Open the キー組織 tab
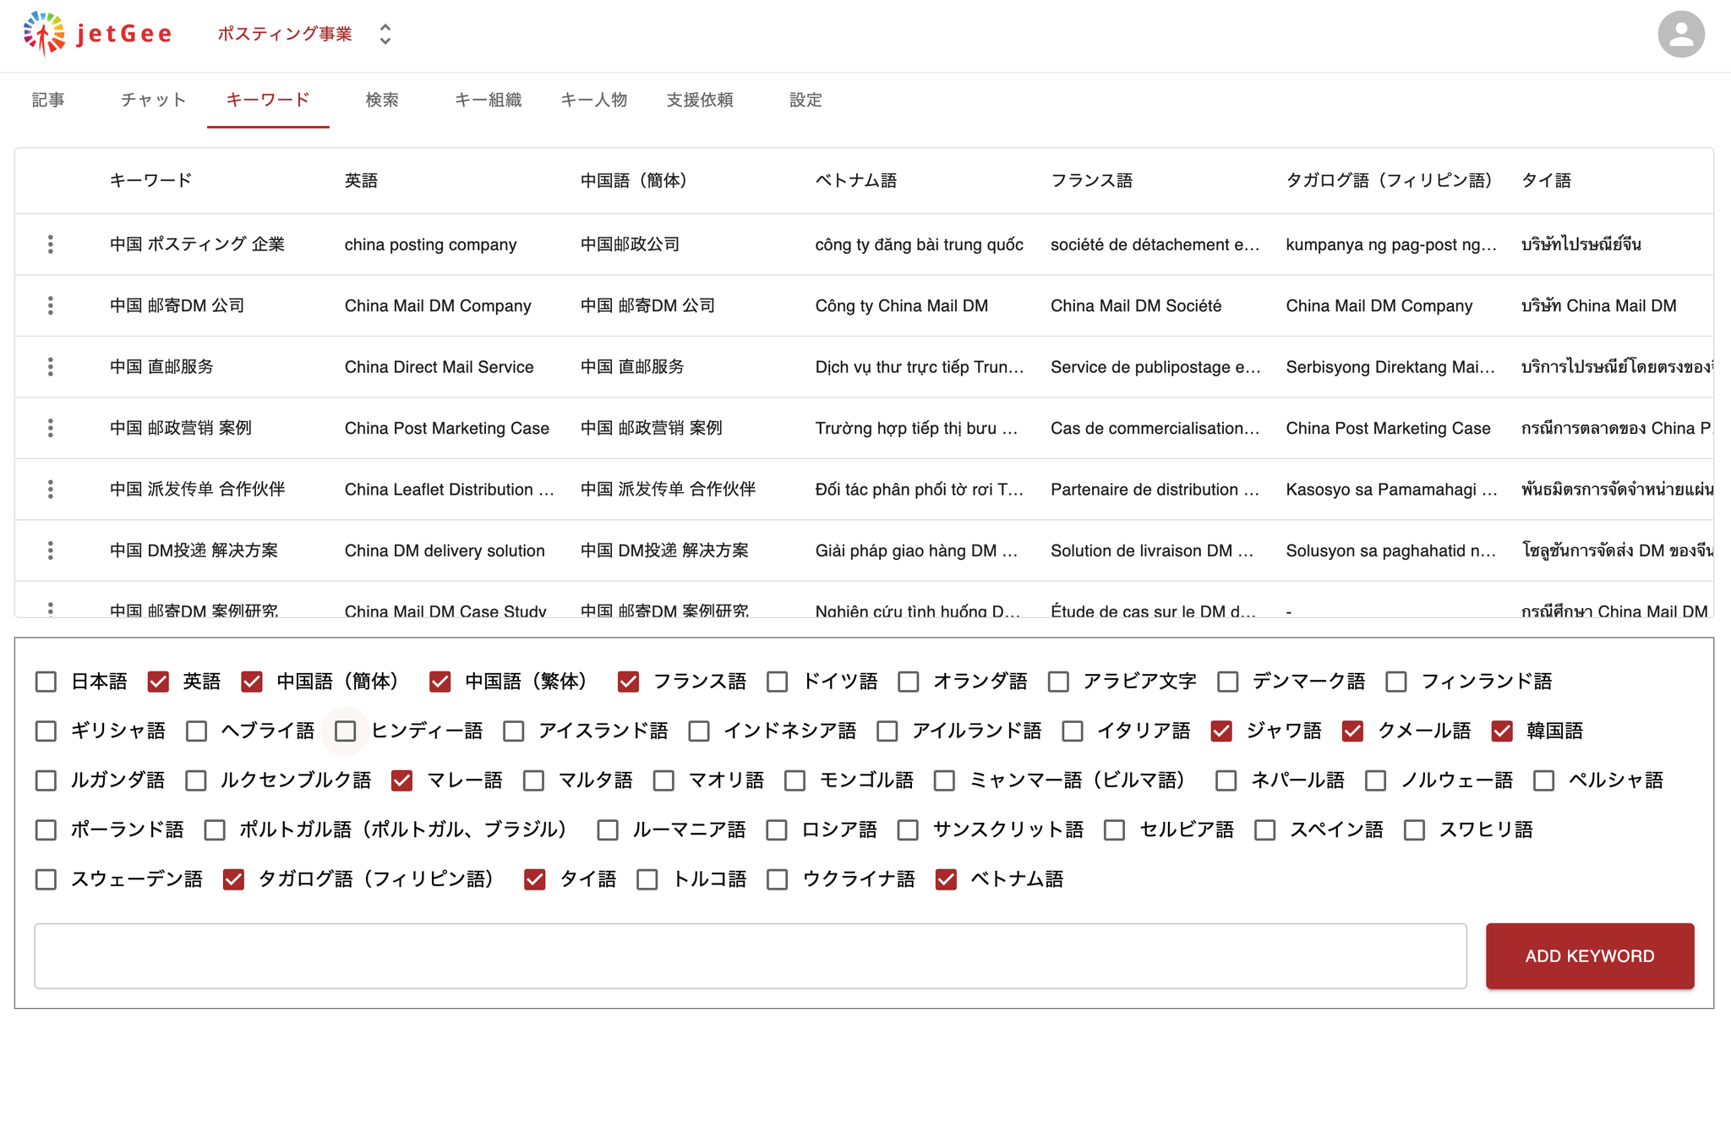The width and height of the screenshot is (1731, 1128). pyautogui.click(x=488, y=100)
